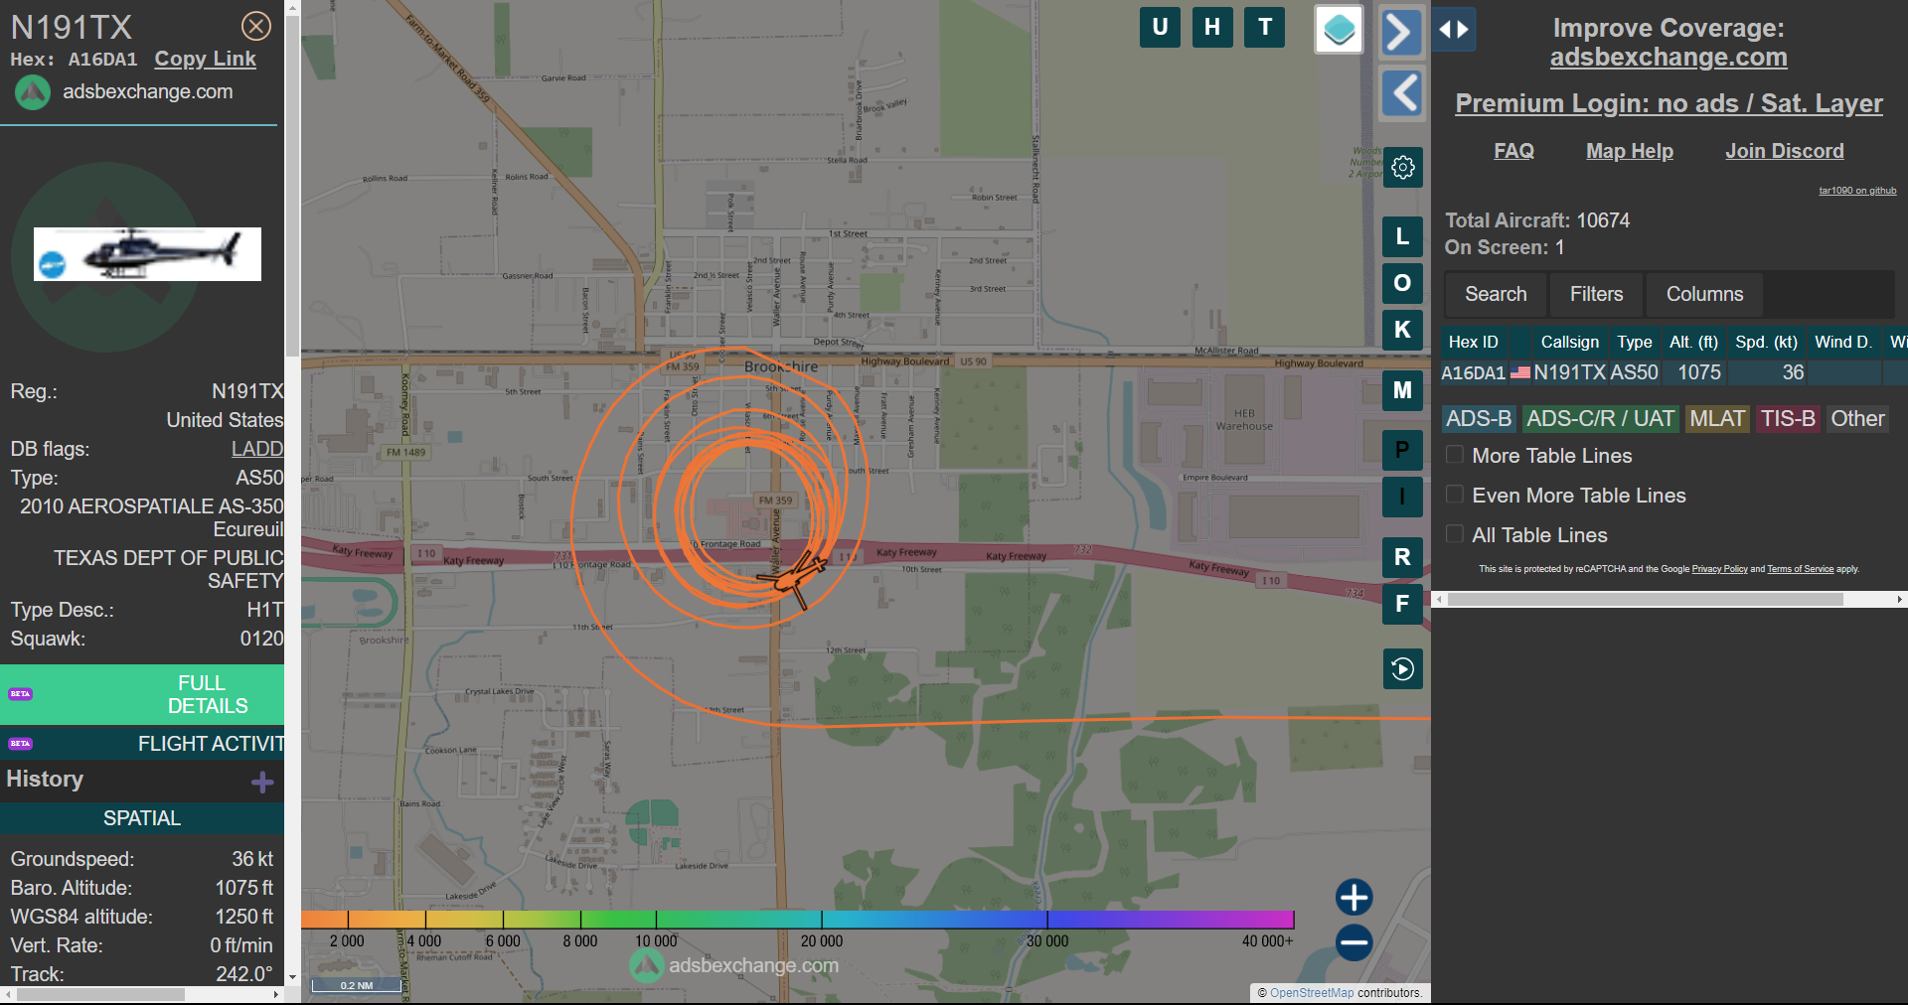Open the Map Help link
Viewport: 1908px width, 1005px height.
click(x=1630, y=151)
